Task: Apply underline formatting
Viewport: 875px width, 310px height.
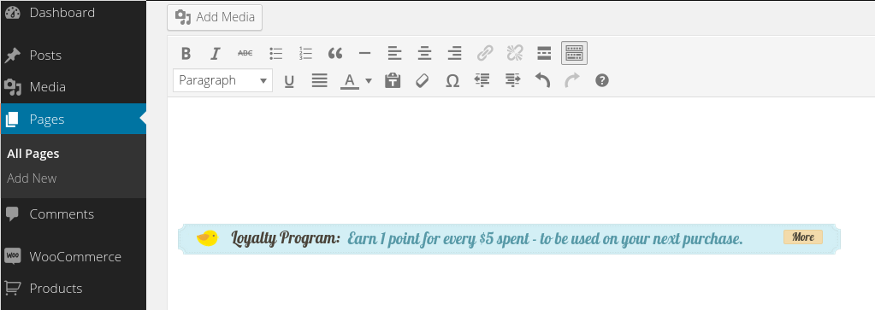Action: [289, 81]
